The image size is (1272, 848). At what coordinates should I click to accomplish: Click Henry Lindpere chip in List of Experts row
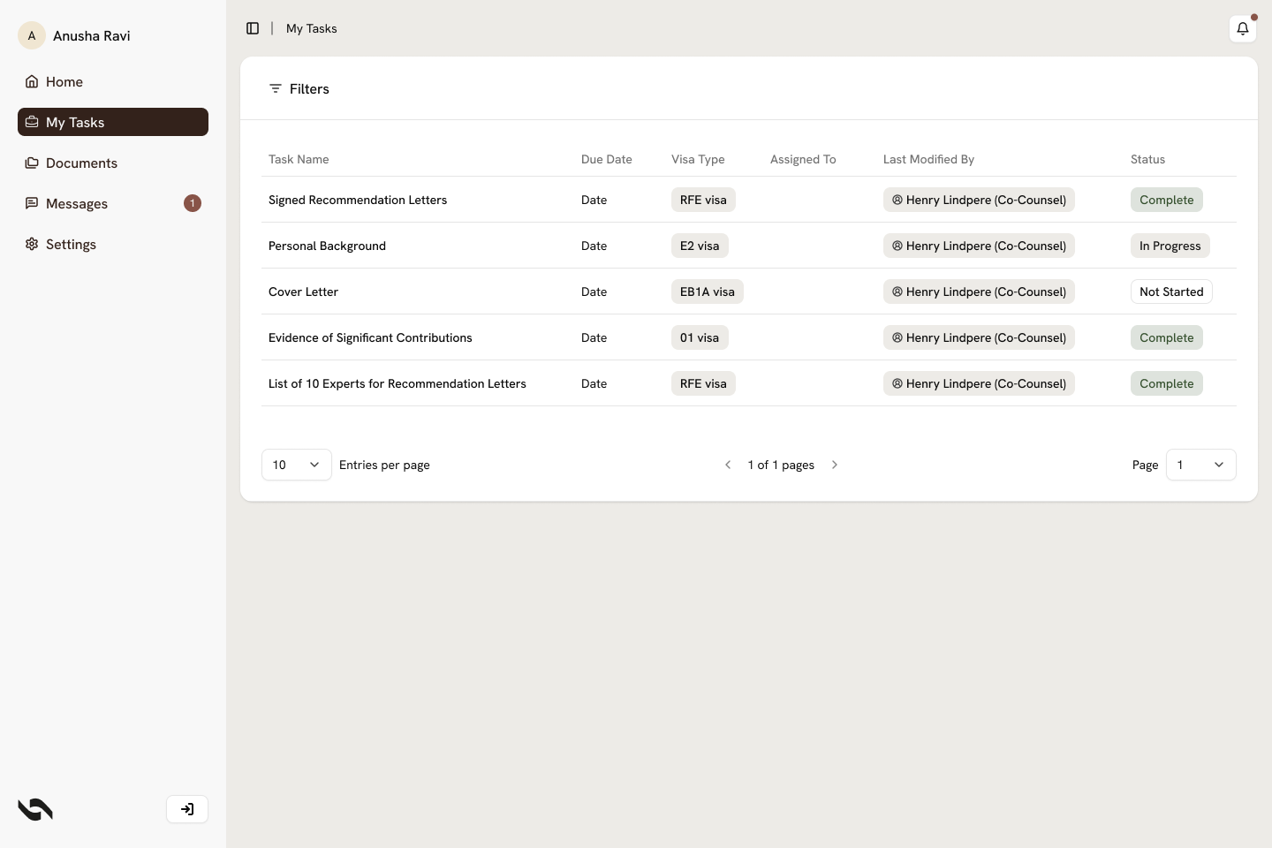(x=979, y=383)
